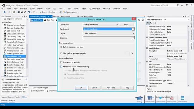194x109 pixels.
Task: Check Keep index online while reindexing
Action: [61, 67]
